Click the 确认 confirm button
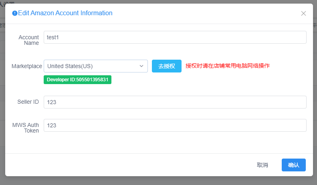This screenshot has width=317, height=185. click(x=293, y=165)
